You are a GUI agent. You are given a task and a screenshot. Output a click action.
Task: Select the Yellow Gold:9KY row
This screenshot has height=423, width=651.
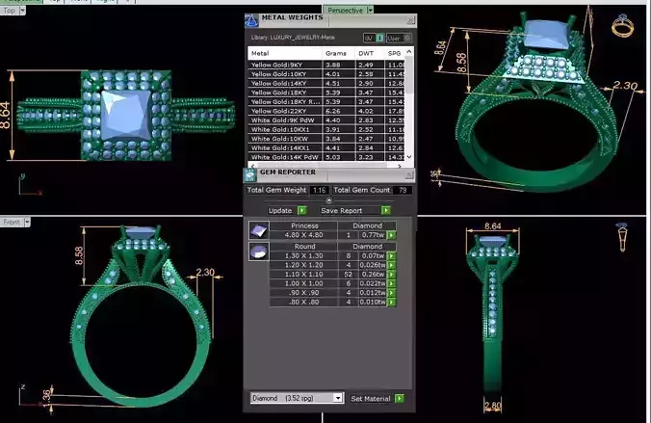326,65
